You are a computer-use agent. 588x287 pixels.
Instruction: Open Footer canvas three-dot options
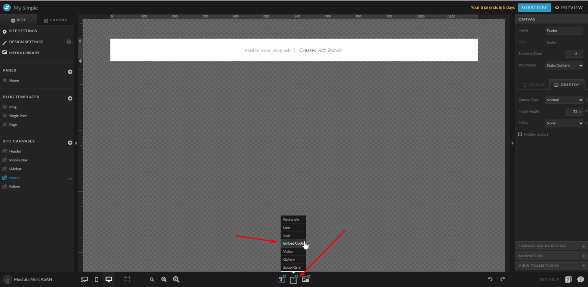[x=70, y=179]
